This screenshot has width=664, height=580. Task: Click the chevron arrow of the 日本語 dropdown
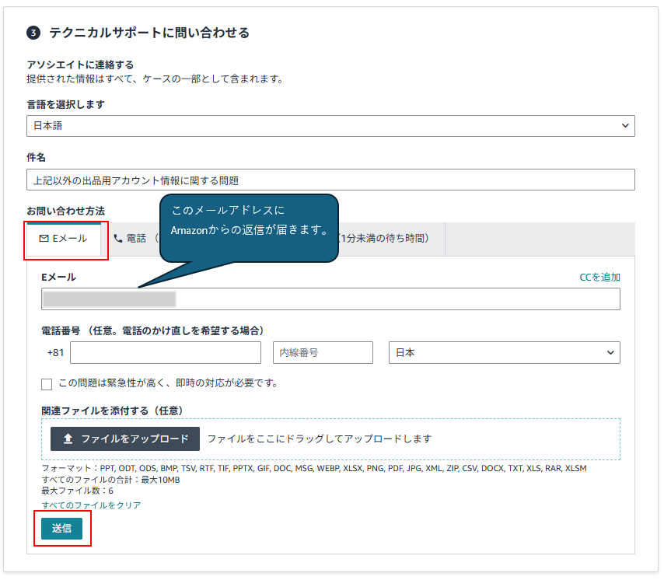click(625, 126)
